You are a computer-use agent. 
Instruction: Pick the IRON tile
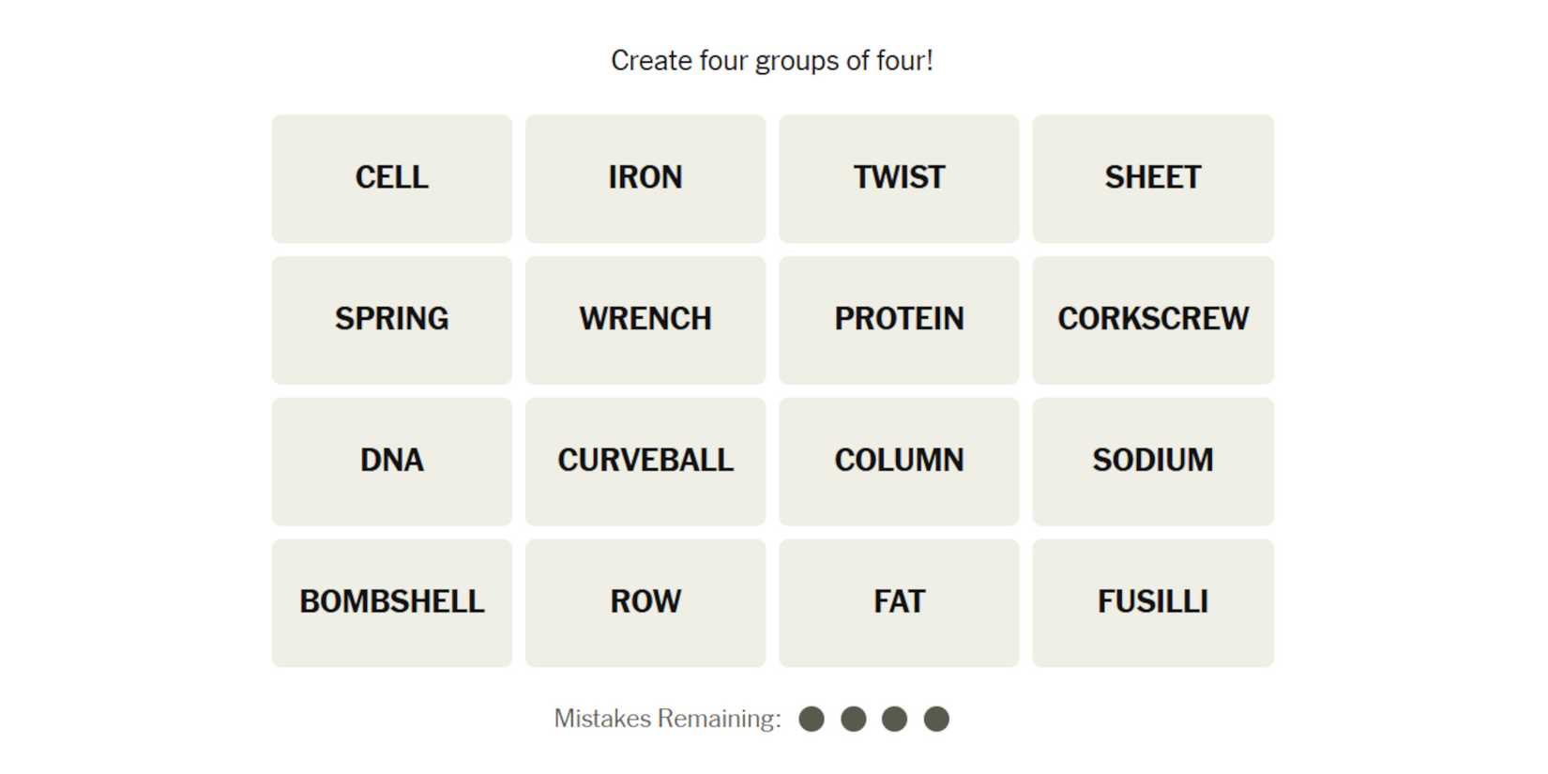click(x=645, y=178)
